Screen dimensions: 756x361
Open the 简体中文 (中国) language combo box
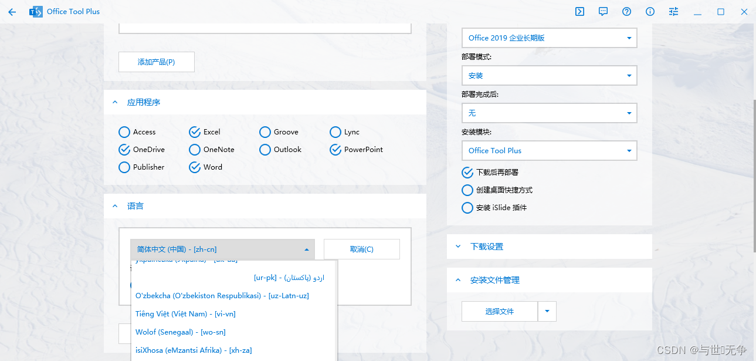coord(223,249)
